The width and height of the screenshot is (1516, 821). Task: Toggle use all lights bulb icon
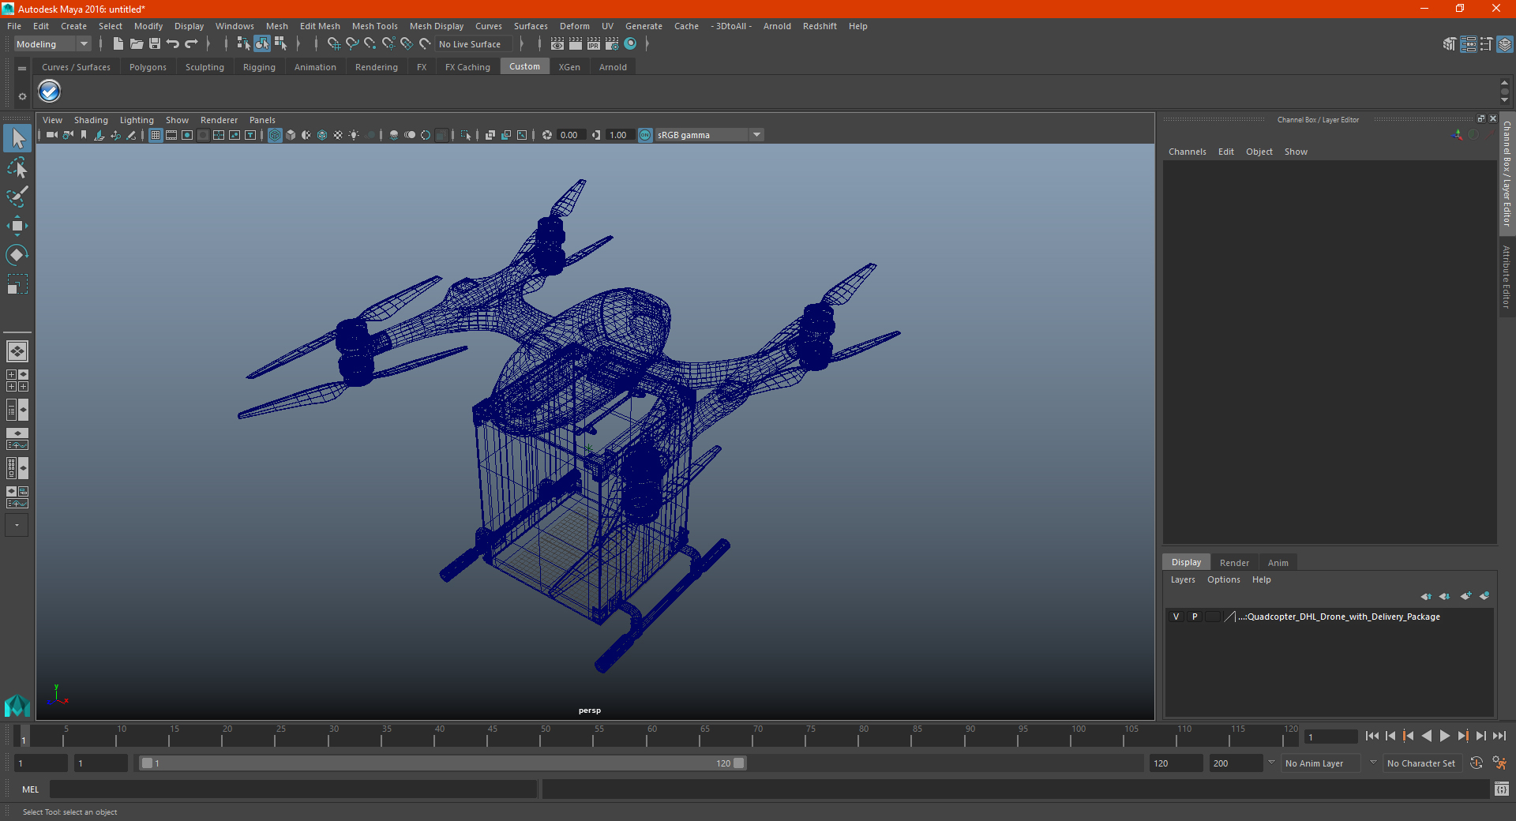[x=354, y=135]
